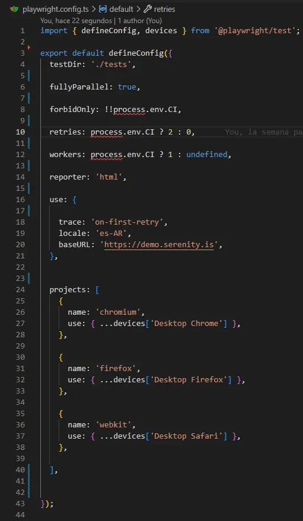Click the closing '});' on line 43

coord(47,504)
